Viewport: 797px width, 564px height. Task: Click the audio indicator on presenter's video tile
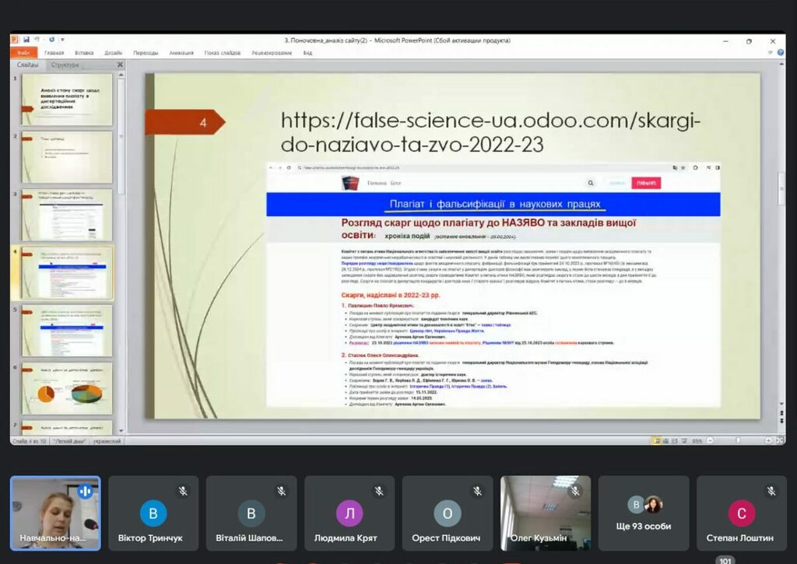[x=86, y=491]
